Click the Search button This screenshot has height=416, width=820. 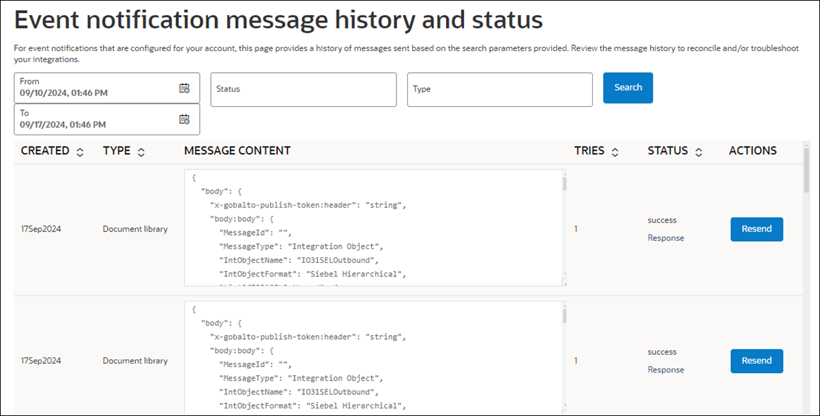628,88
